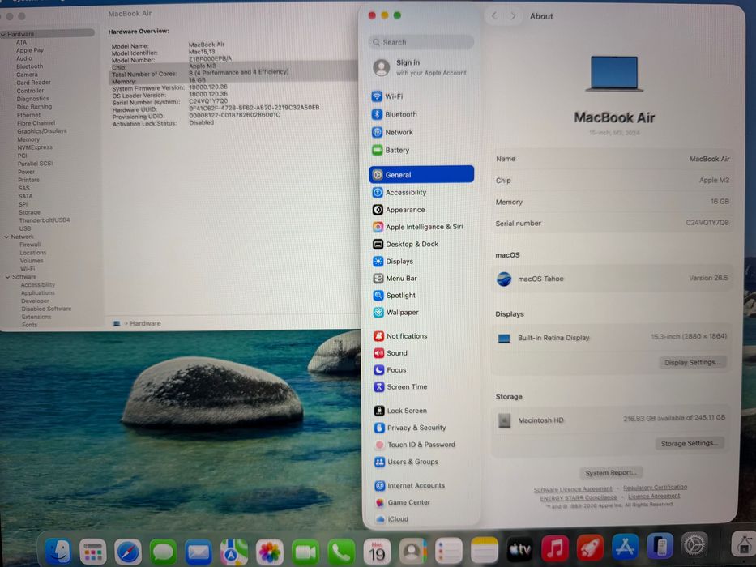Open Privacy & Security settings

[x=422, y=428]
